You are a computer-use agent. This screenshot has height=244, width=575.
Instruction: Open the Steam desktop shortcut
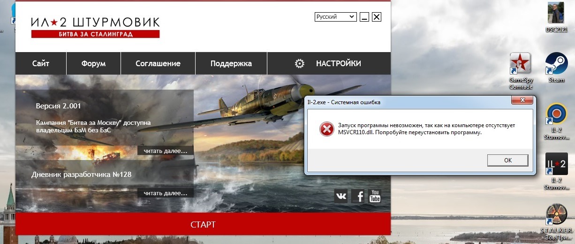click(x=557, y=68)
